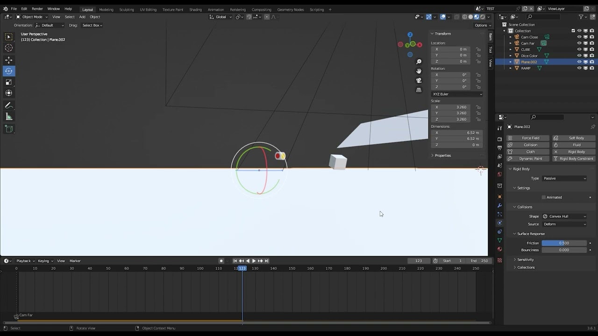Click the Dynamic Paint button
Image resolution: width=598 pixels, height=336 pixels.
click(528, 159)
